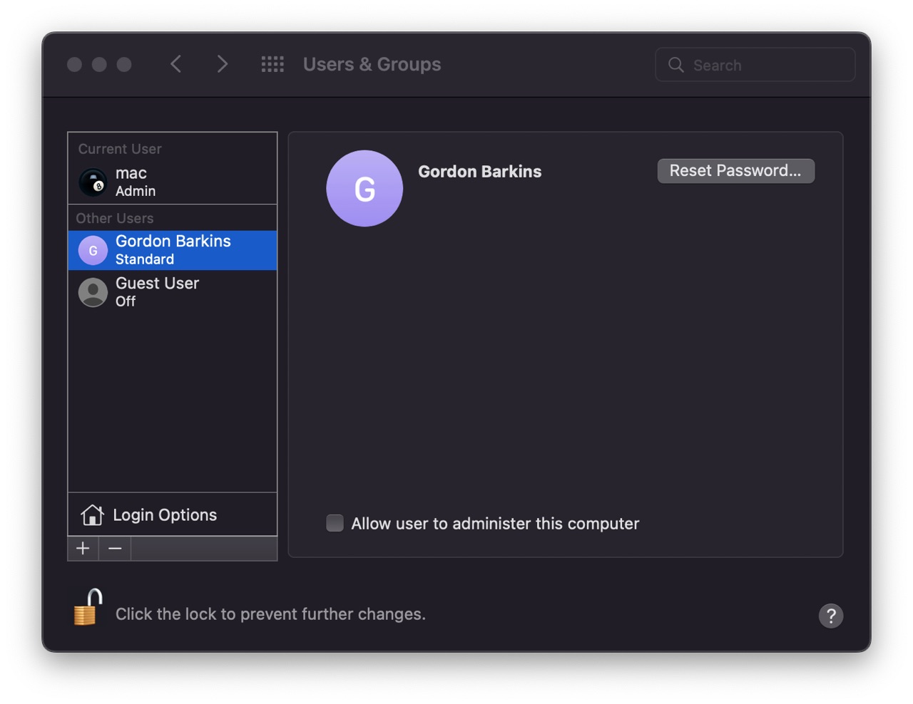Click the house icon beside Login Options
913x704 pixels.
(x=92, y=514)
